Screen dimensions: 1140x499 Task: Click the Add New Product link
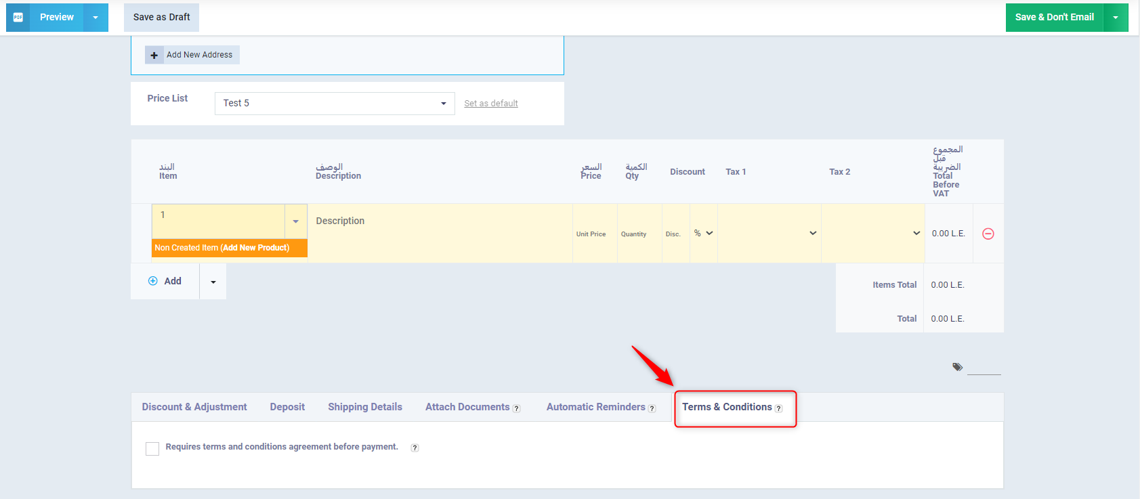pos(255,248)
